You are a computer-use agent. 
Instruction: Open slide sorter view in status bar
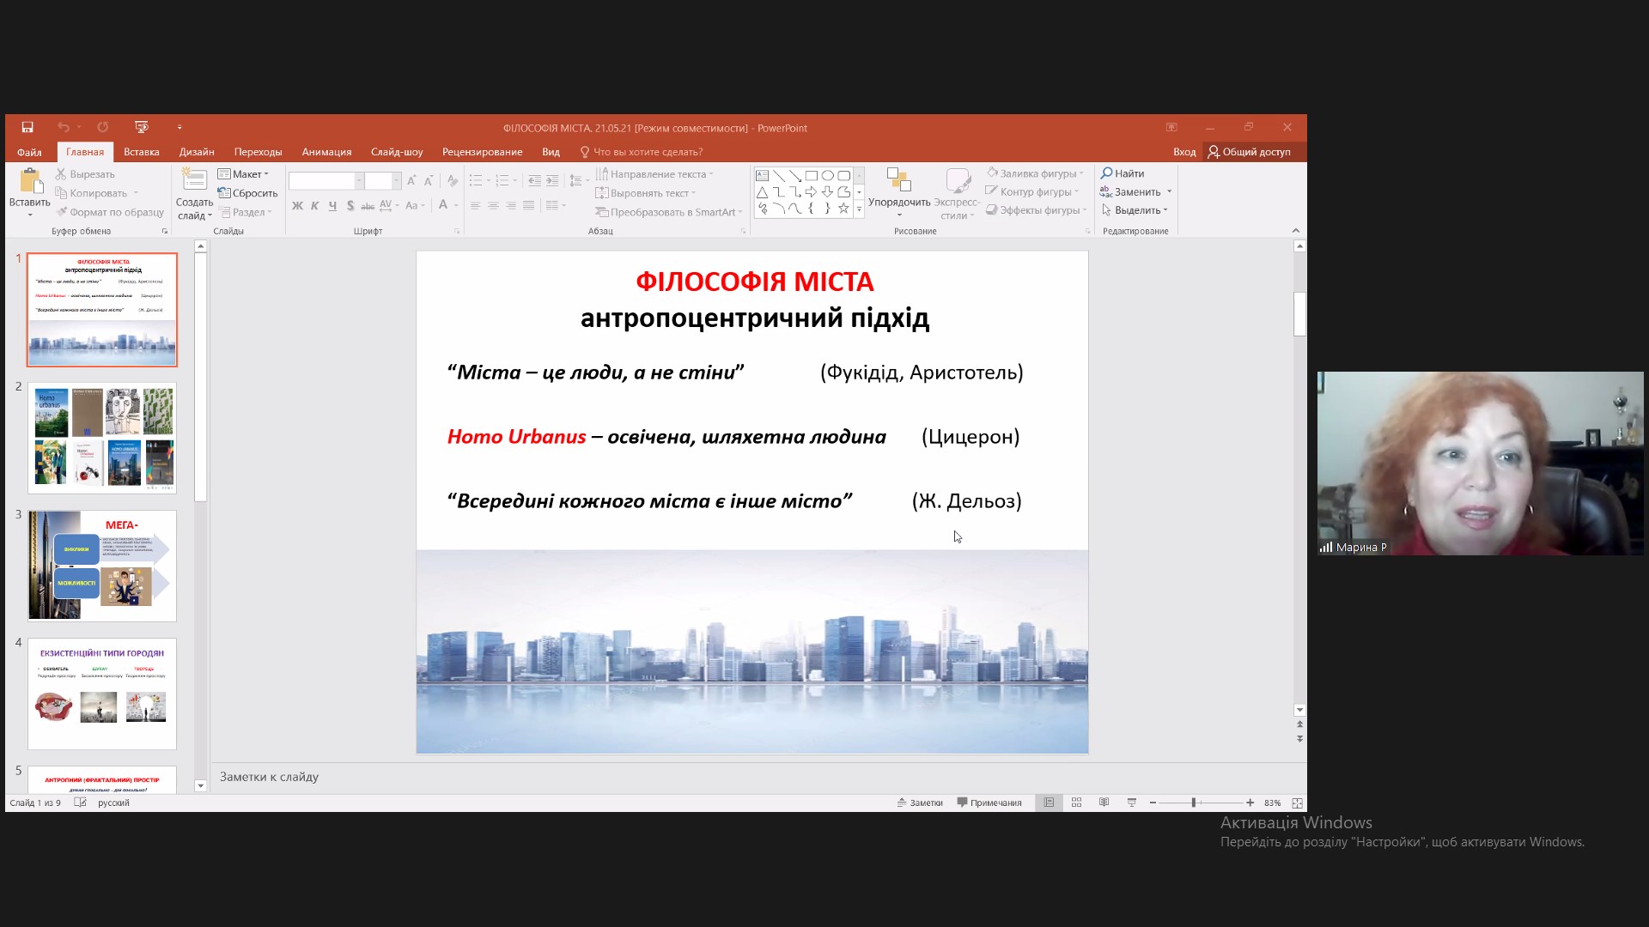[1076, 803]
